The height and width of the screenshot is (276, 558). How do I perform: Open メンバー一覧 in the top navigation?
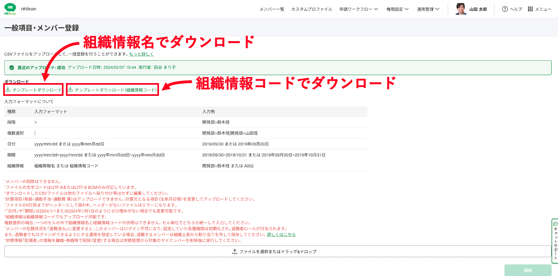tap(272, 9)
